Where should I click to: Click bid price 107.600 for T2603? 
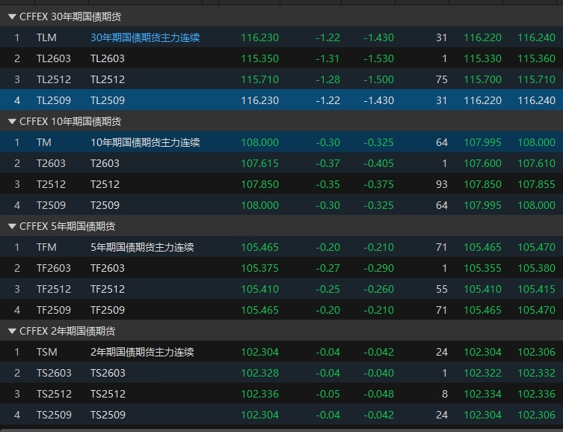tap(482, 163)
